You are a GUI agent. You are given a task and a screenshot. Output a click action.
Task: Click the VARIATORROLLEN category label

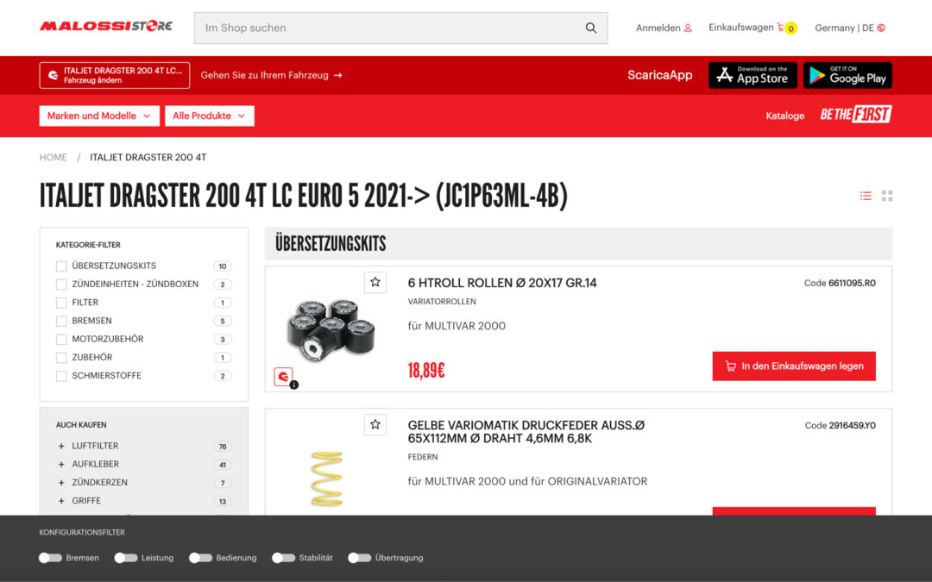point(442,302)
